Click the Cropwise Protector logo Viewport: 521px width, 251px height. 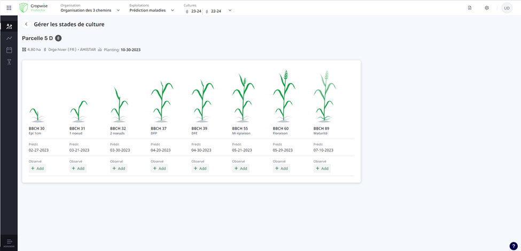33,8
